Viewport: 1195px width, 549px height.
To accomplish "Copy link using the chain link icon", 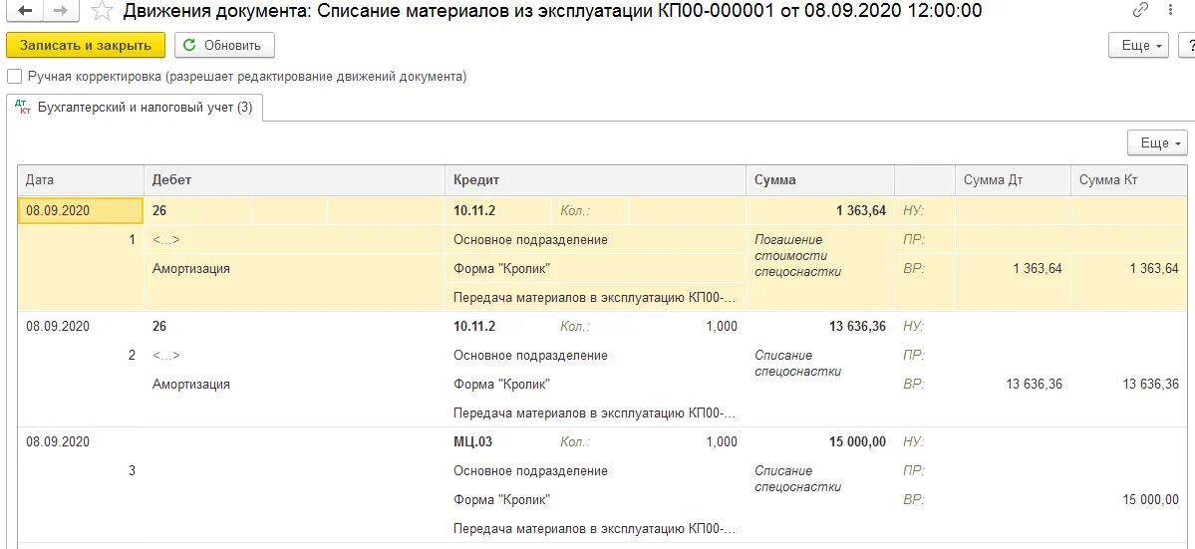I will 1140,11.
